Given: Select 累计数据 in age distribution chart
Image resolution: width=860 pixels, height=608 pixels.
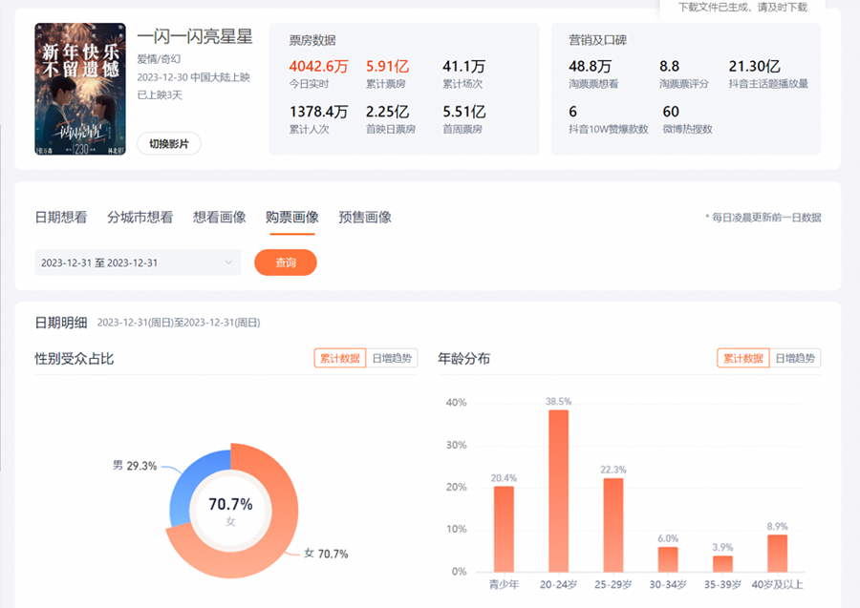Looking at the screenshot, I should [743, 359].
